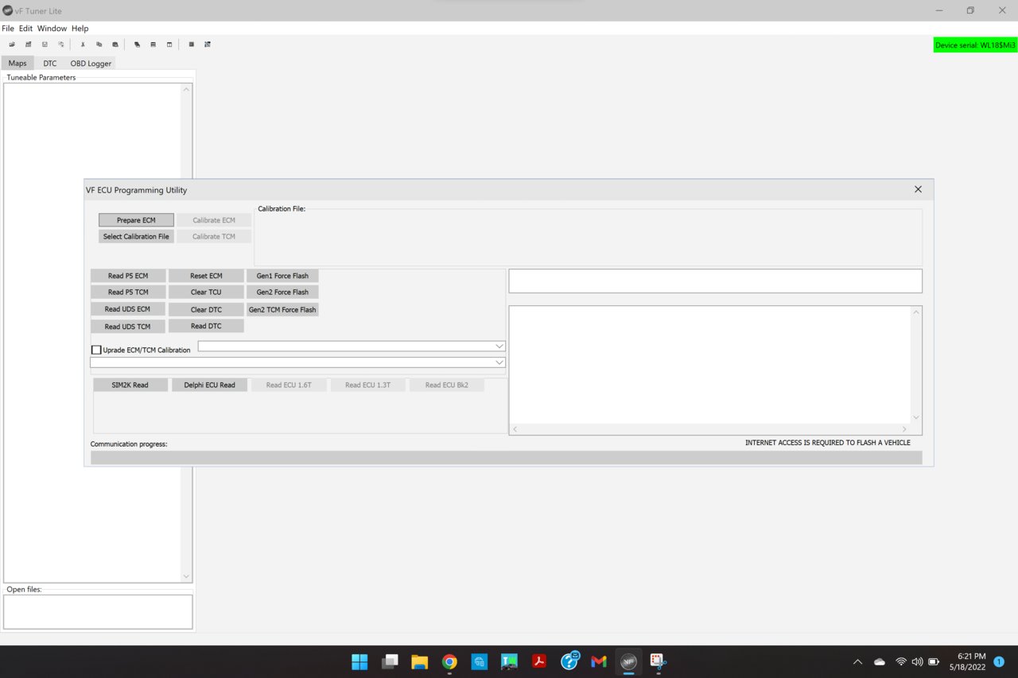
Task: Click the Cascade windows toolbar icon
Action: [x=137, y=45]
